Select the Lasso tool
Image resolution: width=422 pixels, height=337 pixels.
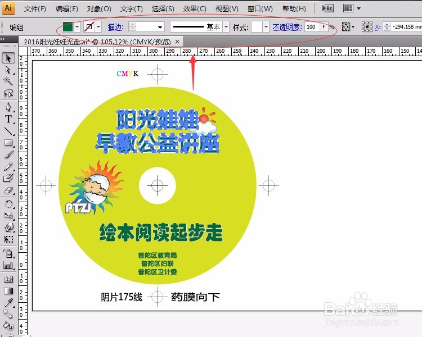click(x=8, y=93)
